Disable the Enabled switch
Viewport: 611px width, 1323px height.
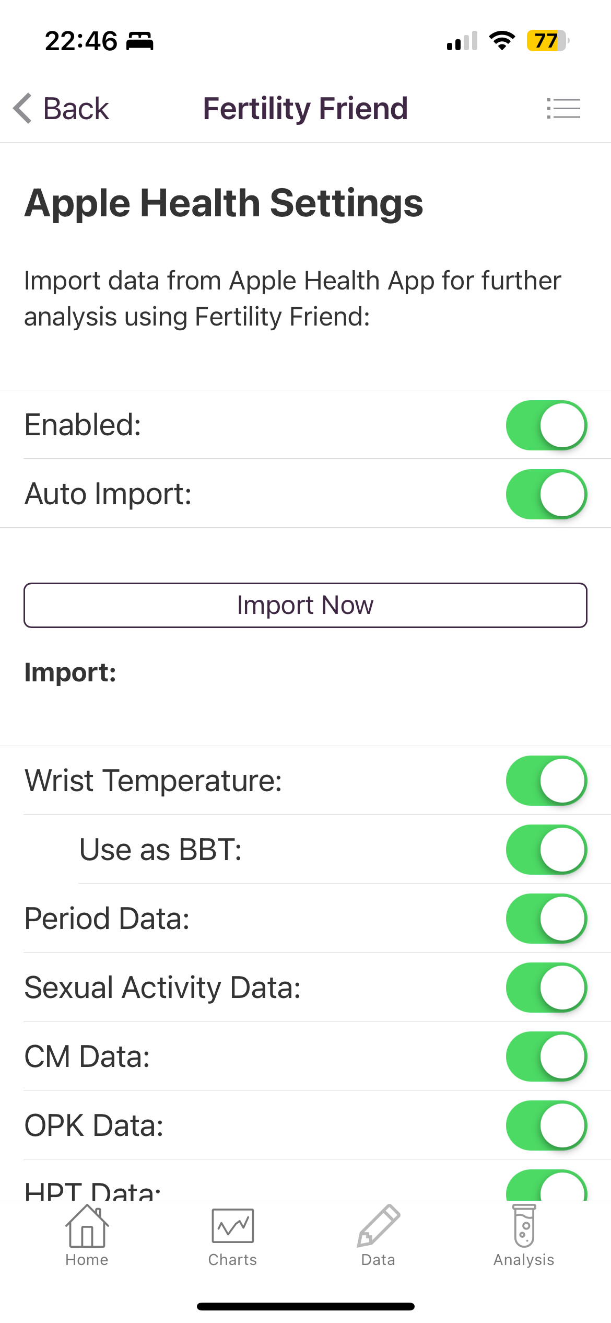point(546,425)
